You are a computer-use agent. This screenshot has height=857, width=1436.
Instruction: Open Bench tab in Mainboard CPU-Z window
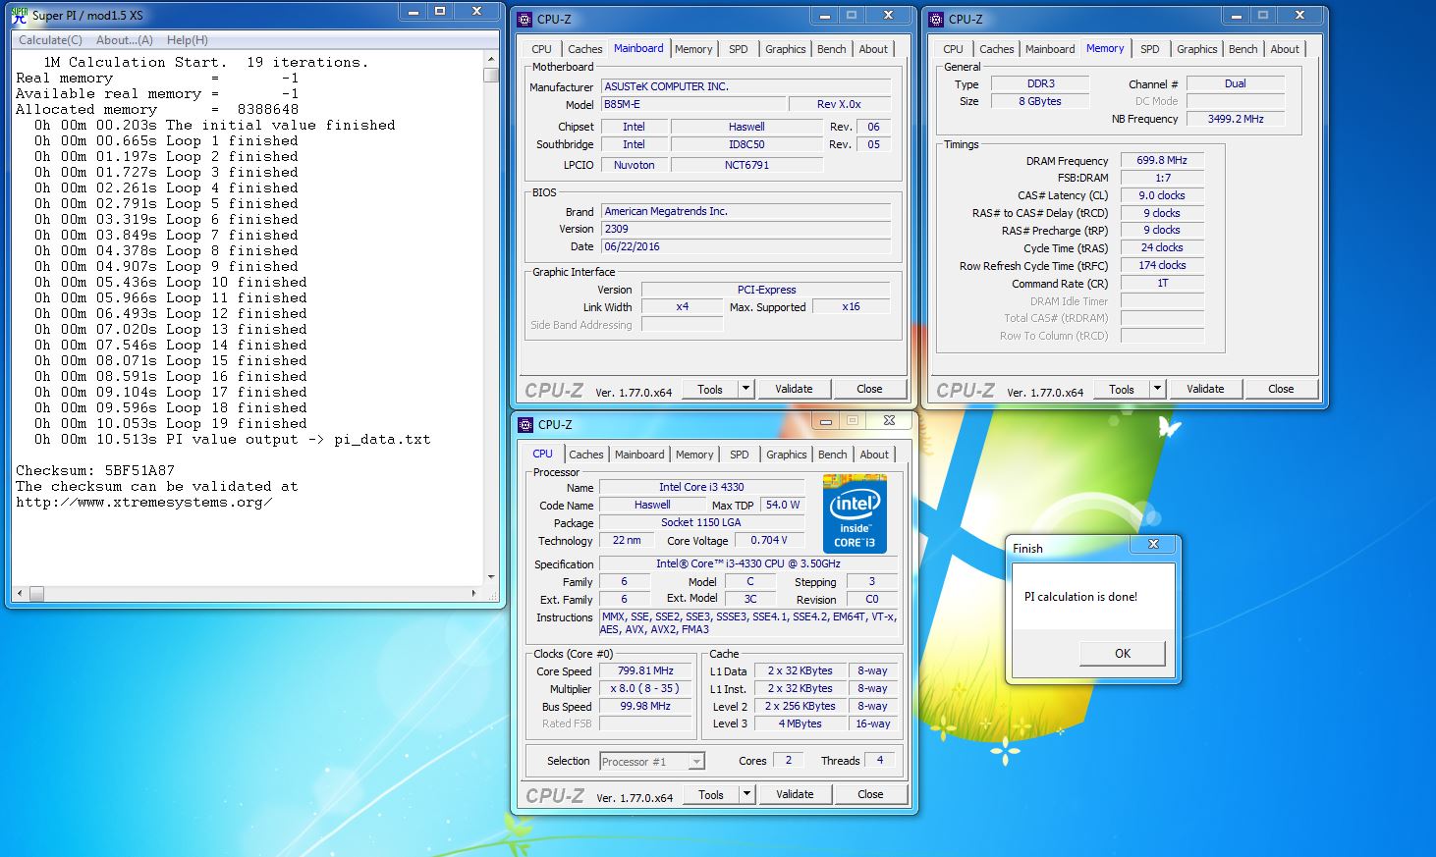coord(831,49)
